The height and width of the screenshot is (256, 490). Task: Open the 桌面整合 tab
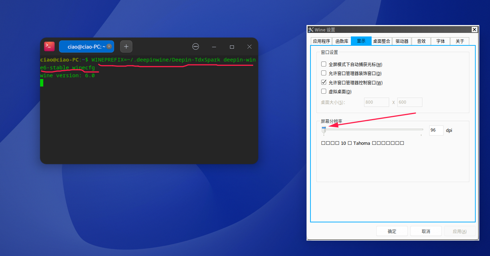click(381, 41)
